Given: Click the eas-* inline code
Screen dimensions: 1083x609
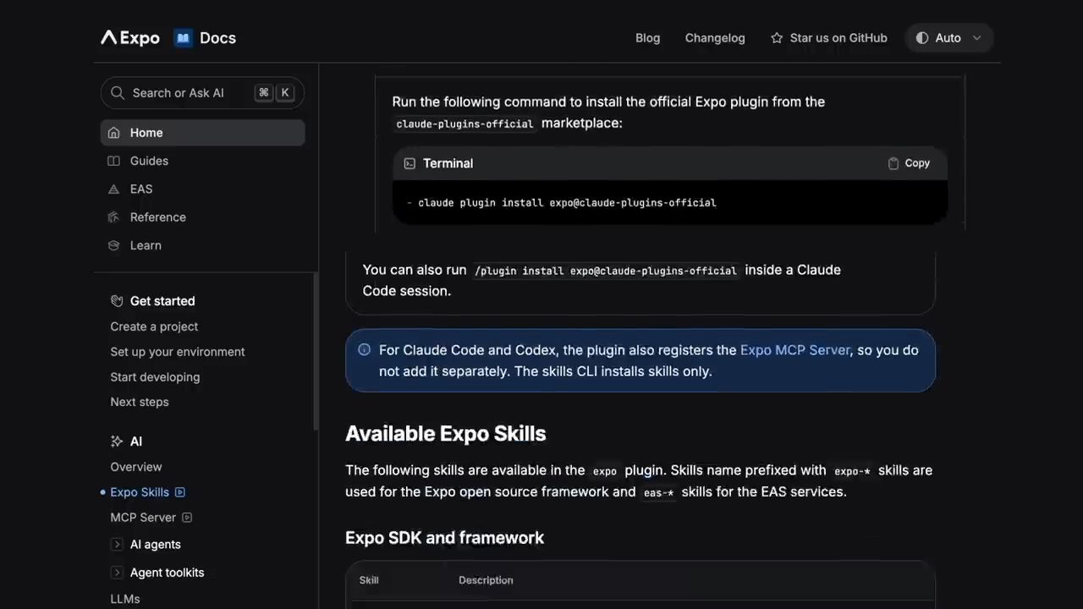Looking at the screenshot, I should (x=658, y=492).
